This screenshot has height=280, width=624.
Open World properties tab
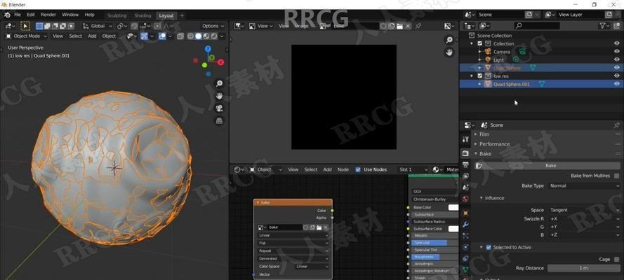point(465,198)
